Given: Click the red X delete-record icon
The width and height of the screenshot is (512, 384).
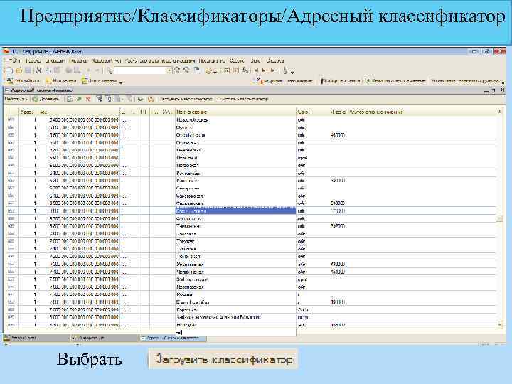Looking at the screenshot, I should [88, 99].
